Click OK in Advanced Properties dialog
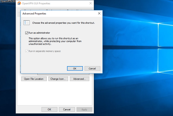 (x=75, y=69)
